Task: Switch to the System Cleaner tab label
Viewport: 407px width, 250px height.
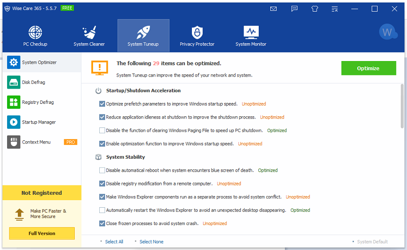Action: pyautogui.click(x=89, y=44)
